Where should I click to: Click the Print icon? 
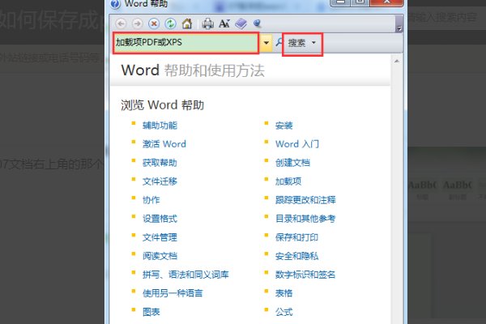coord(207,23)
